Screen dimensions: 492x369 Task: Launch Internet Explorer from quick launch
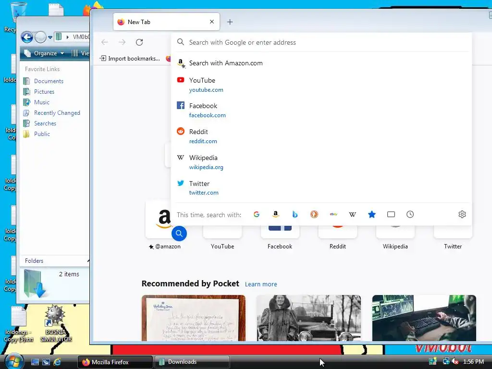pyautogui.click(x=57, y=362)
